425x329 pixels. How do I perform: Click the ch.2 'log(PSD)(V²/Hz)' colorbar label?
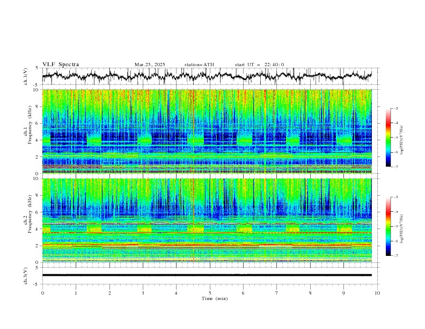(401, 229)
